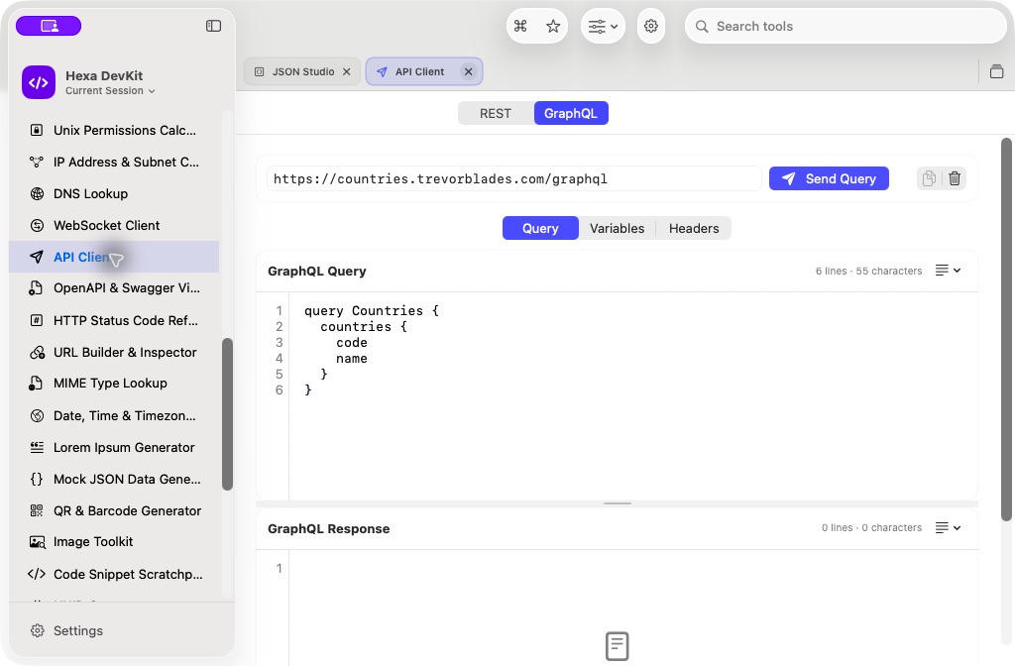Click the empty response document icon
This screenshot has height=666, width=1015.
pyautogui.click(x=617, y=646)
